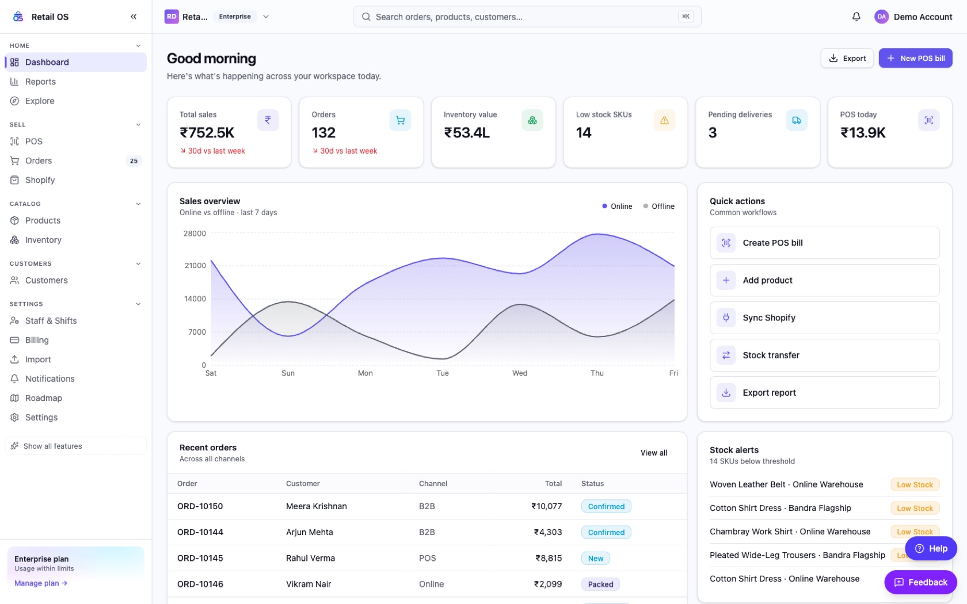Go to POS in the sidebar
967x604 pixels.
[75, 141]
